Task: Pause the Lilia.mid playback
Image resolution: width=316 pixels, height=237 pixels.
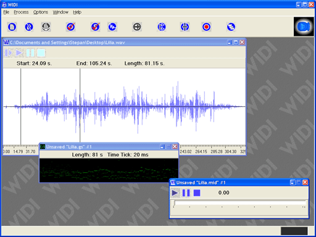Action: coord(186,193)
